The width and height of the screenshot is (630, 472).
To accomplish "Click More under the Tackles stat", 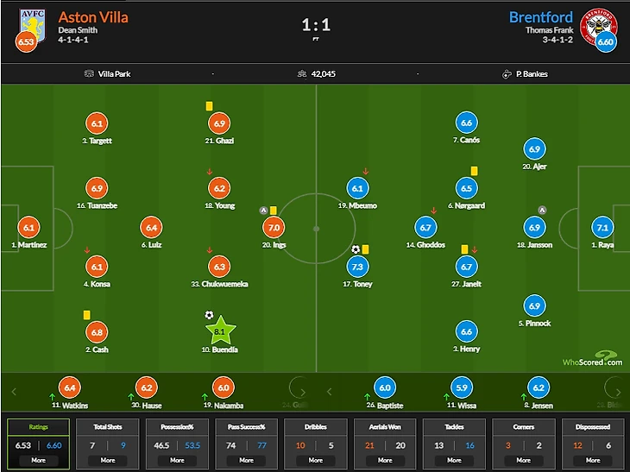I will point(454,460).
